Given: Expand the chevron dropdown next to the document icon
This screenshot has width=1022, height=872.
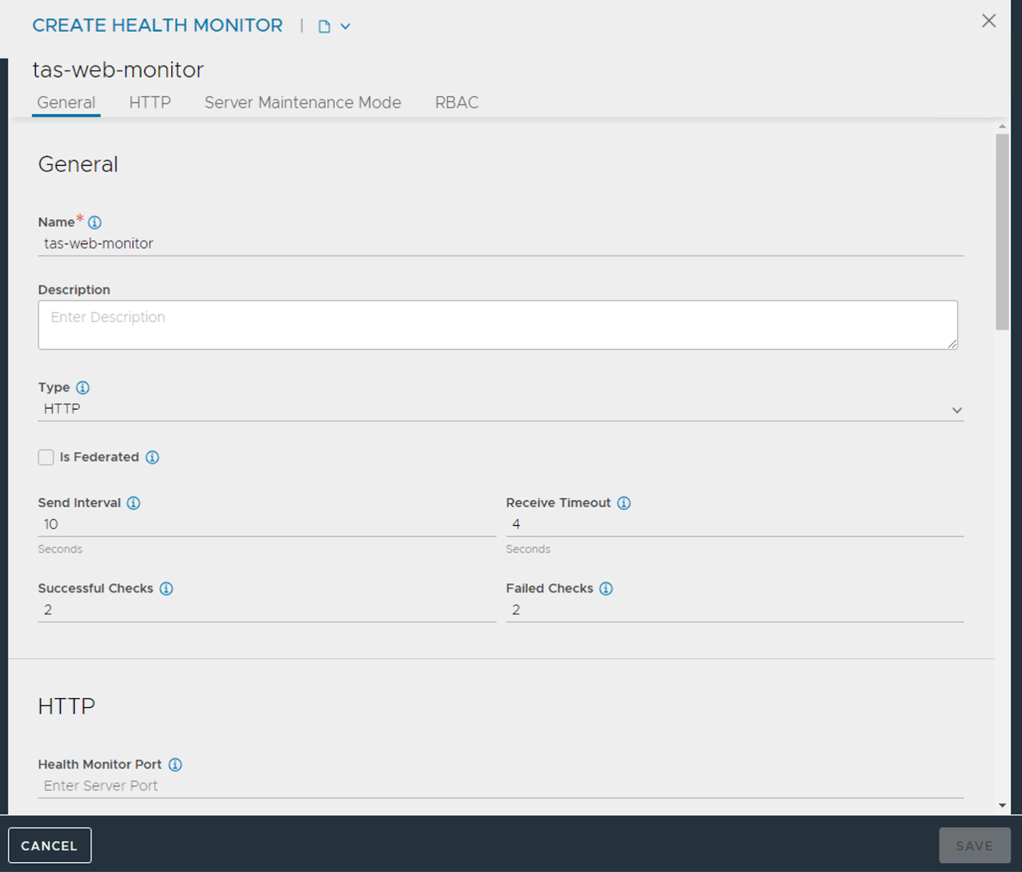Looking at the screenshot, I should click(345, 26).
